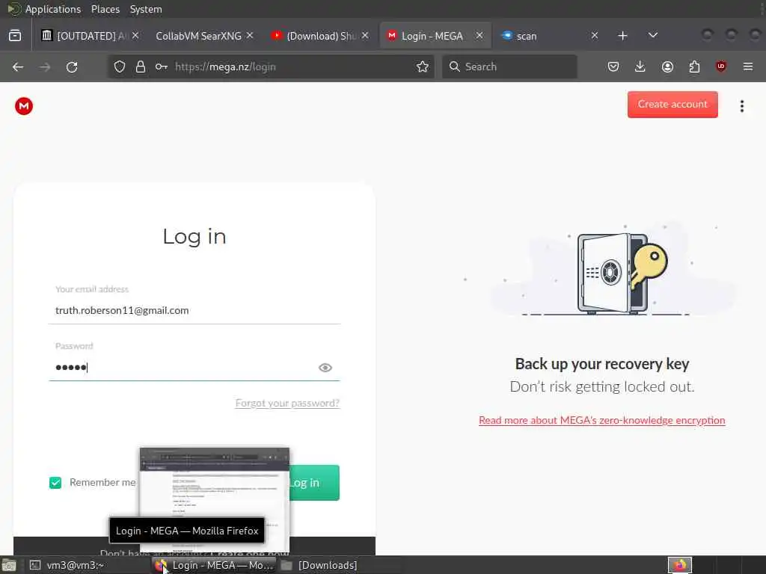Screen dimensions: 766x574
Task: Click Back up your recovery key heading
Action: click(602, 364)
